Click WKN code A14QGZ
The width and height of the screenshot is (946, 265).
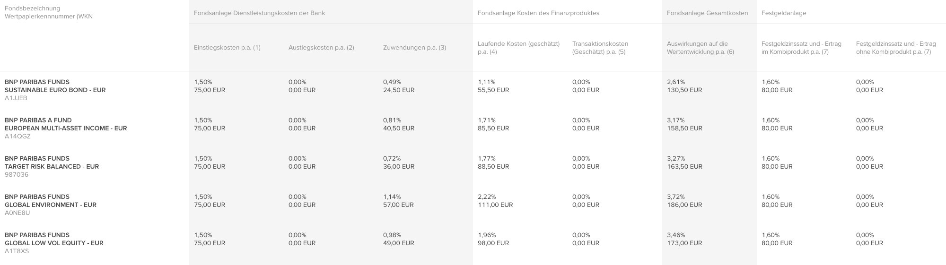tap(18, 137)
